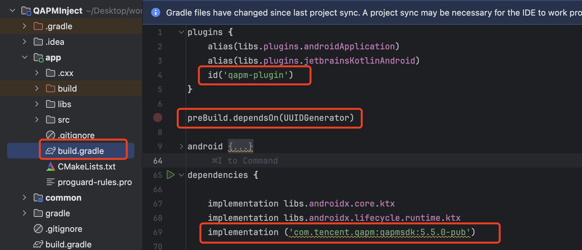Click the Gradle elephant icon of app build.gradle

click(51, 151)
